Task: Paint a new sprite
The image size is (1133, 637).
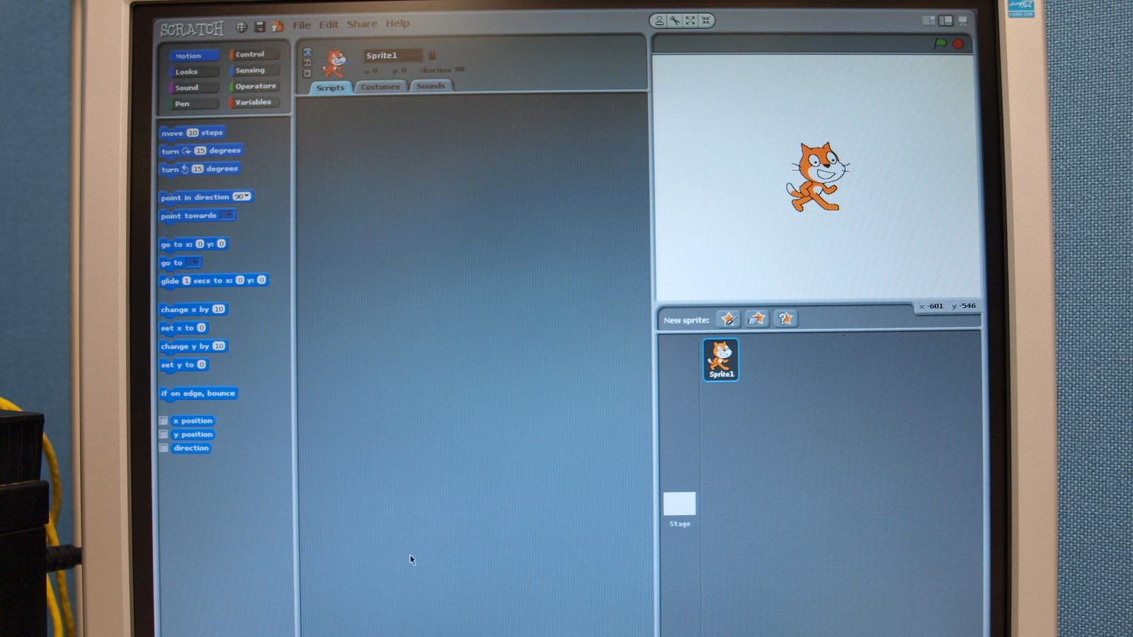Action: tap(728, 319)
